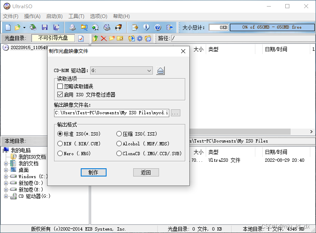Screen dimensions: 316x233
Task: Click the Make CD/DVD Image drive icon
Action: (73, 27)
